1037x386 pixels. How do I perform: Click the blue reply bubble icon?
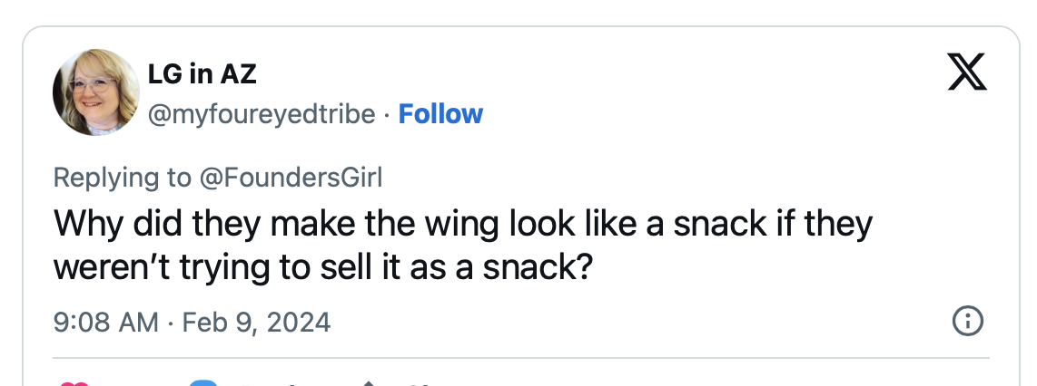tap(205, 383)
